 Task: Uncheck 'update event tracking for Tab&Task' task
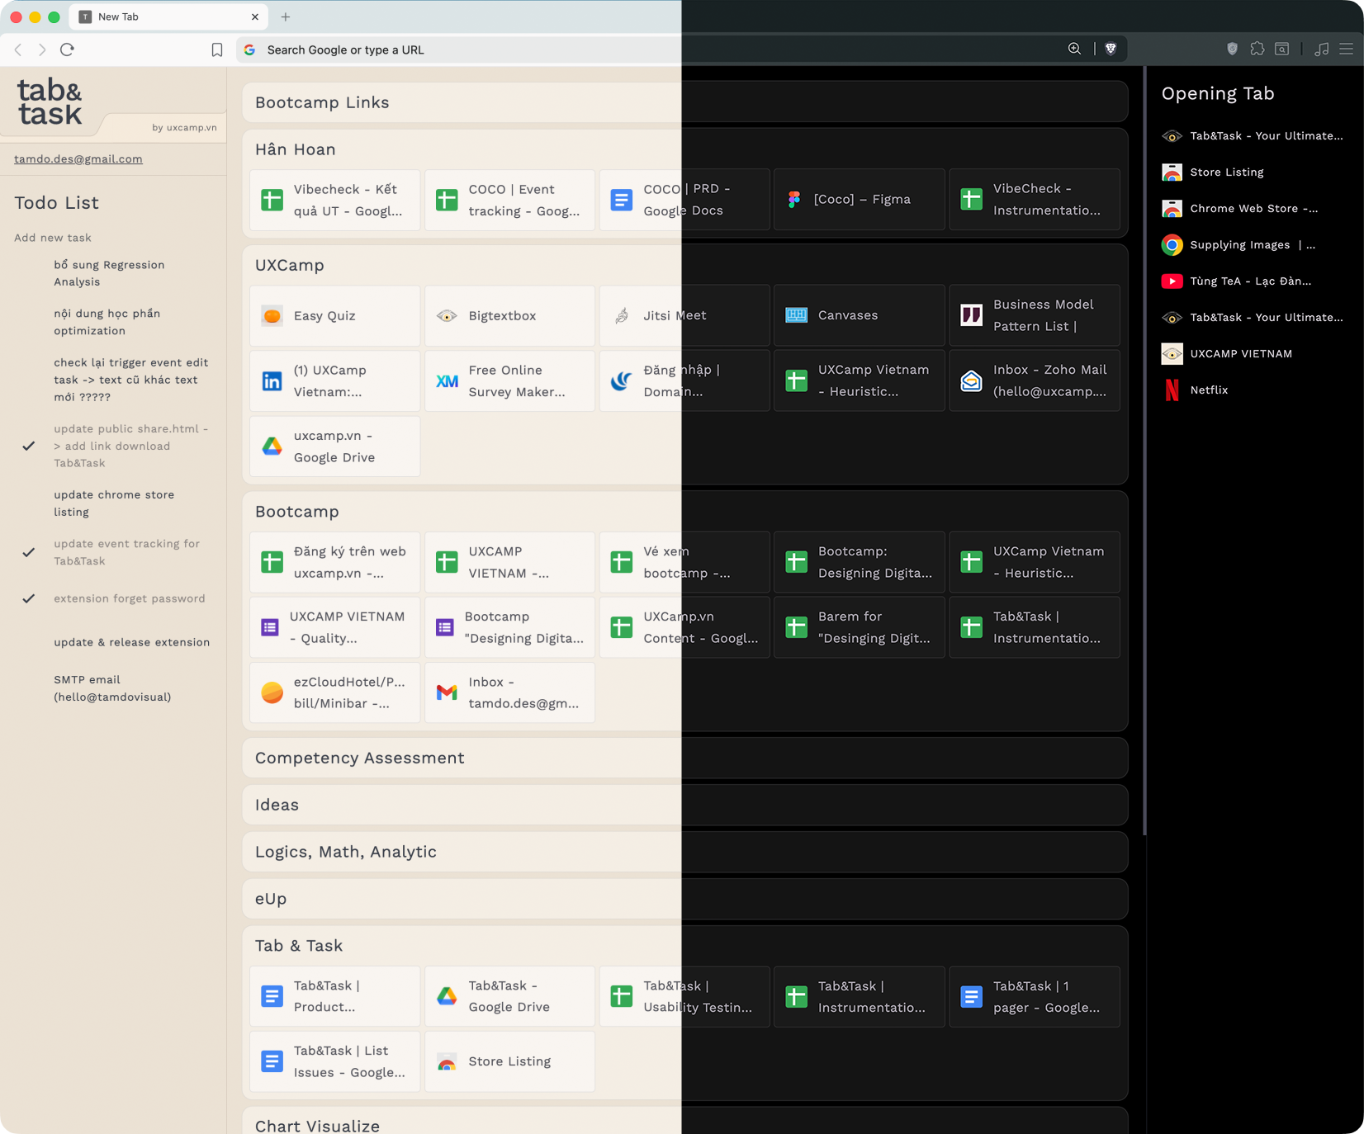[29, 552]
